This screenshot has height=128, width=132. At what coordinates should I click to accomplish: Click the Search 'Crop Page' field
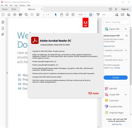[x=117, y=22]
